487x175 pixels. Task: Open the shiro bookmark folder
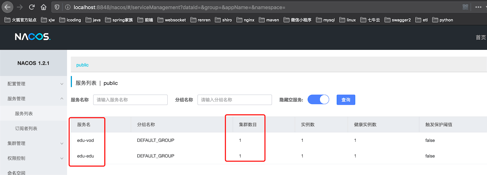click(x=224, y=20)
